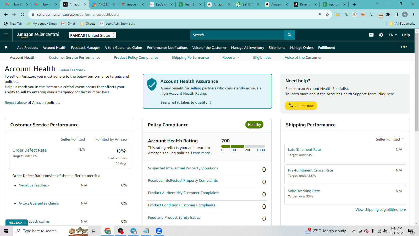Bookmark this page with the star icon

[x=327, y=14]
